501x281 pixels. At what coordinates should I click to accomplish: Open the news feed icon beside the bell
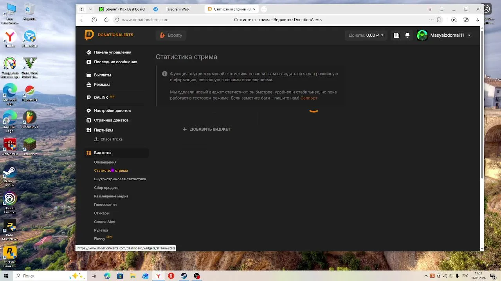[x=396, y=35]
